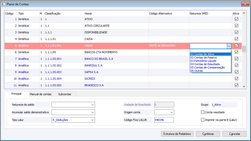
Task: Select 04 Contas de Resultado option
Action: (x=211, y=64)
